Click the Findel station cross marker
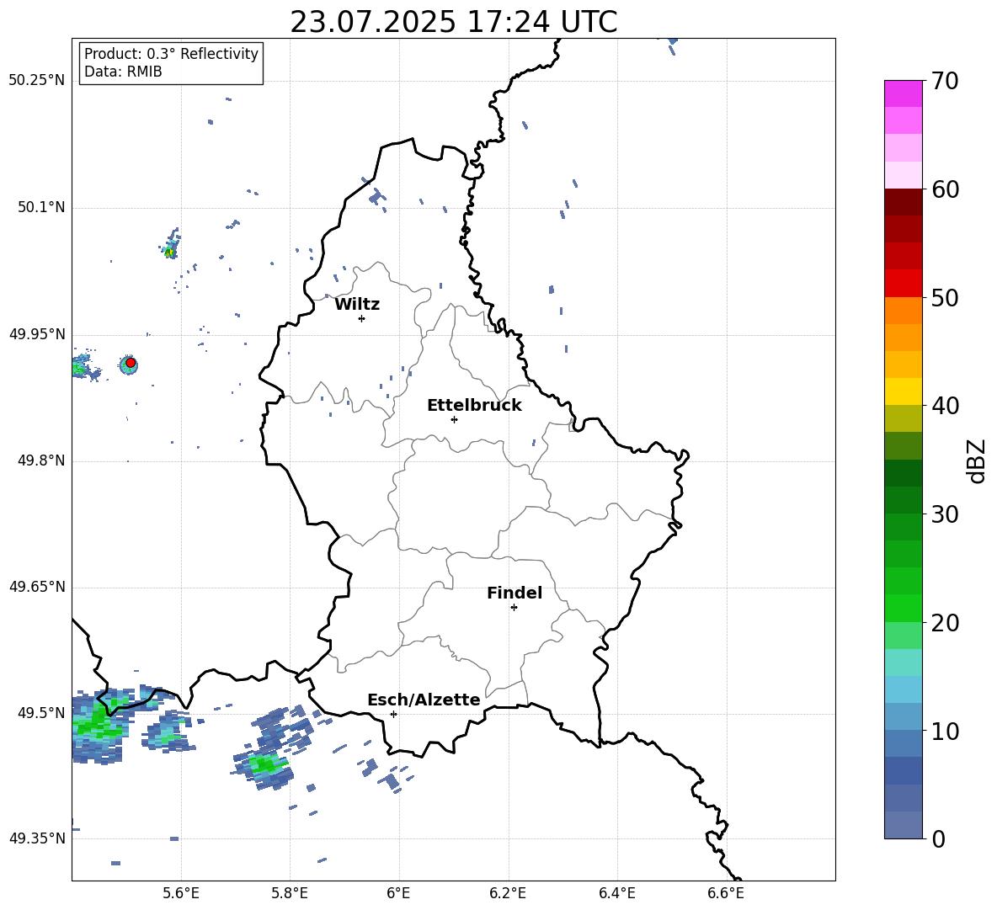 (x=514, y=608)
